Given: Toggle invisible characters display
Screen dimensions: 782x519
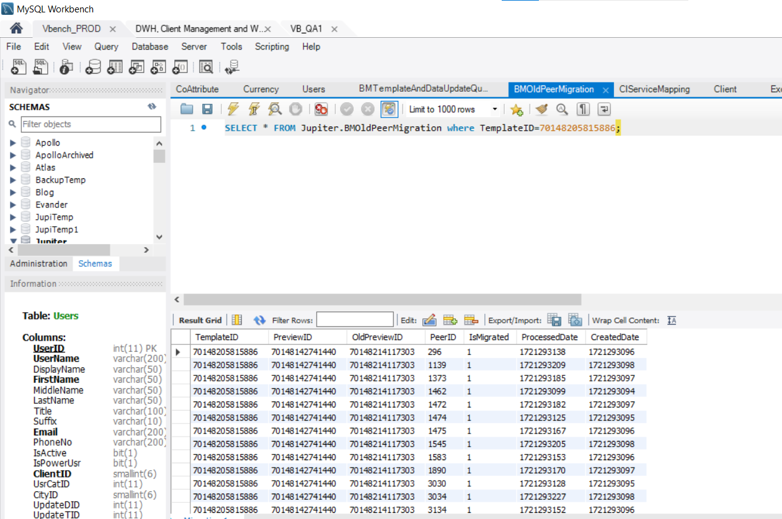Looking at the screenshot, I should coord(583,110).
